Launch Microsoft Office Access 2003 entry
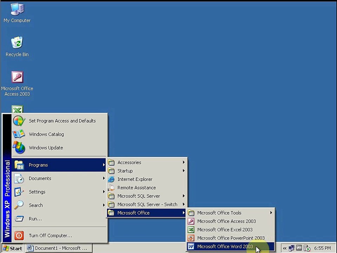 pyautogui.click(x=231, y=221)
